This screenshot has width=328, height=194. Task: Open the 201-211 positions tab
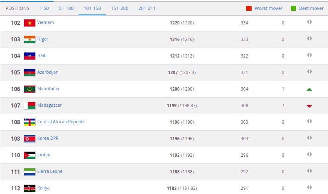[147, 8]
